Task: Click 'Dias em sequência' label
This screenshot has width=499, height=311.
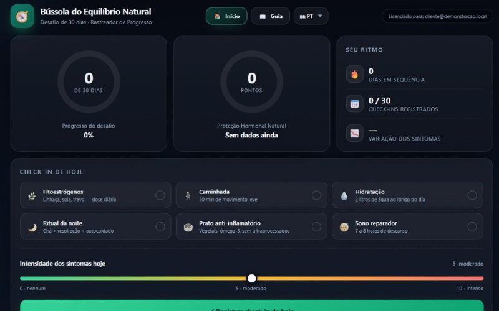Action: point(397,80)
